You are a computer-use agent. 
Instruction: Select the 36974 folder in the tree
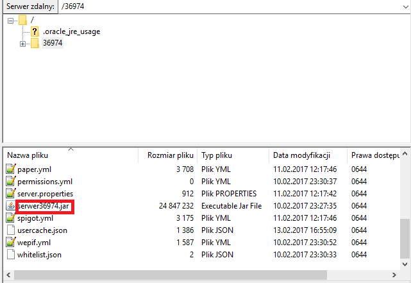click(x=53, y=44)
